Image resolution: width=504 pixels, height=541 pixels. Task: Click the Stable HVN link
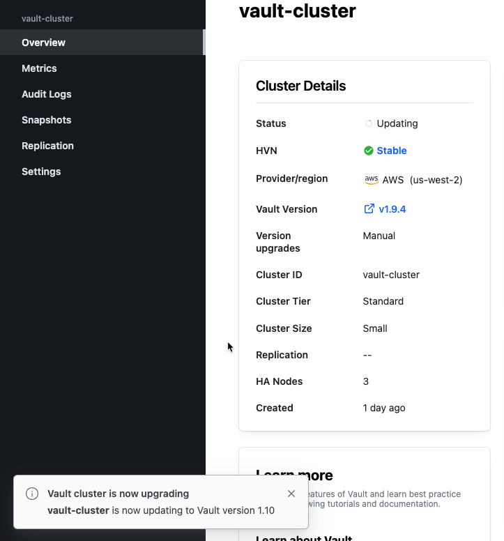(392, 151)
